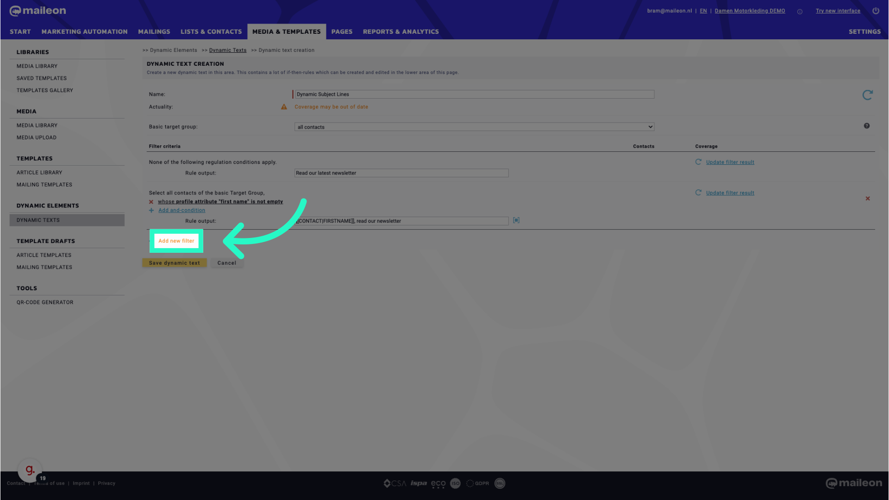Click the second Update filter result link
The image size is (889, 500).
(x=730, y=193)
